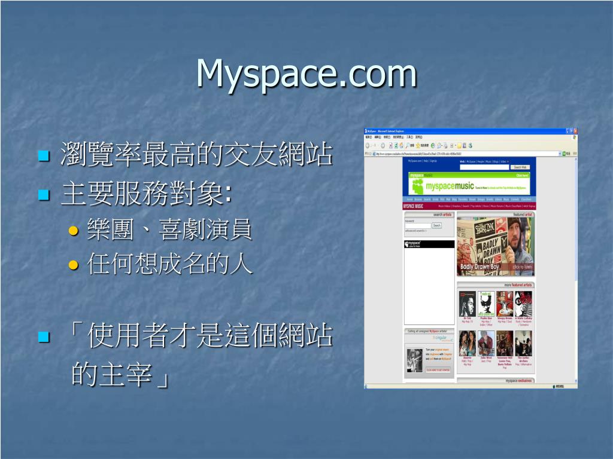
Task: Click the black-and-white guitarist photo in ad
Action: tap(415, 360)
